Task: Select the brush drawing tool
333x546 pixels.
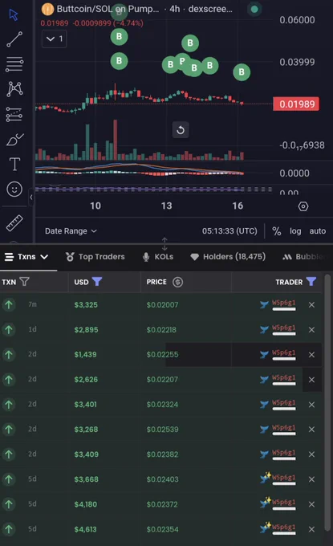Action: click(15, 140)
